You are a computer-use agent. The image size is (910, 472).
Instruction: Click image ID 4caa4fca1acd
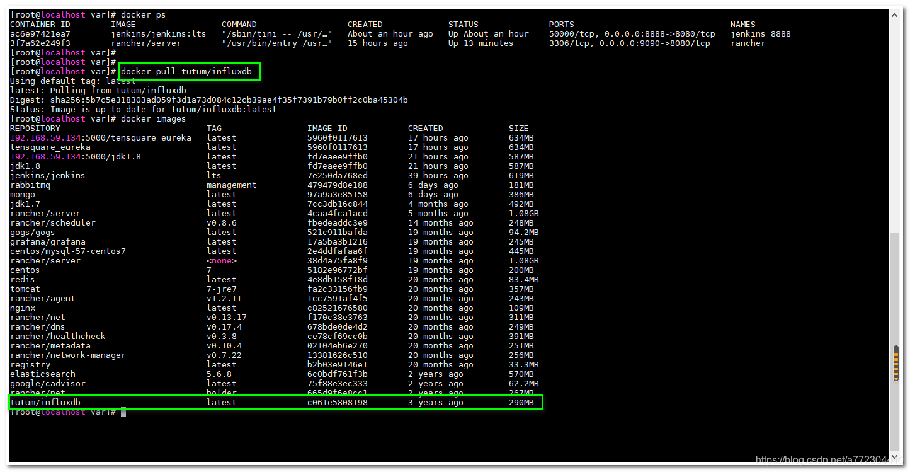click(x=338, y=214)
